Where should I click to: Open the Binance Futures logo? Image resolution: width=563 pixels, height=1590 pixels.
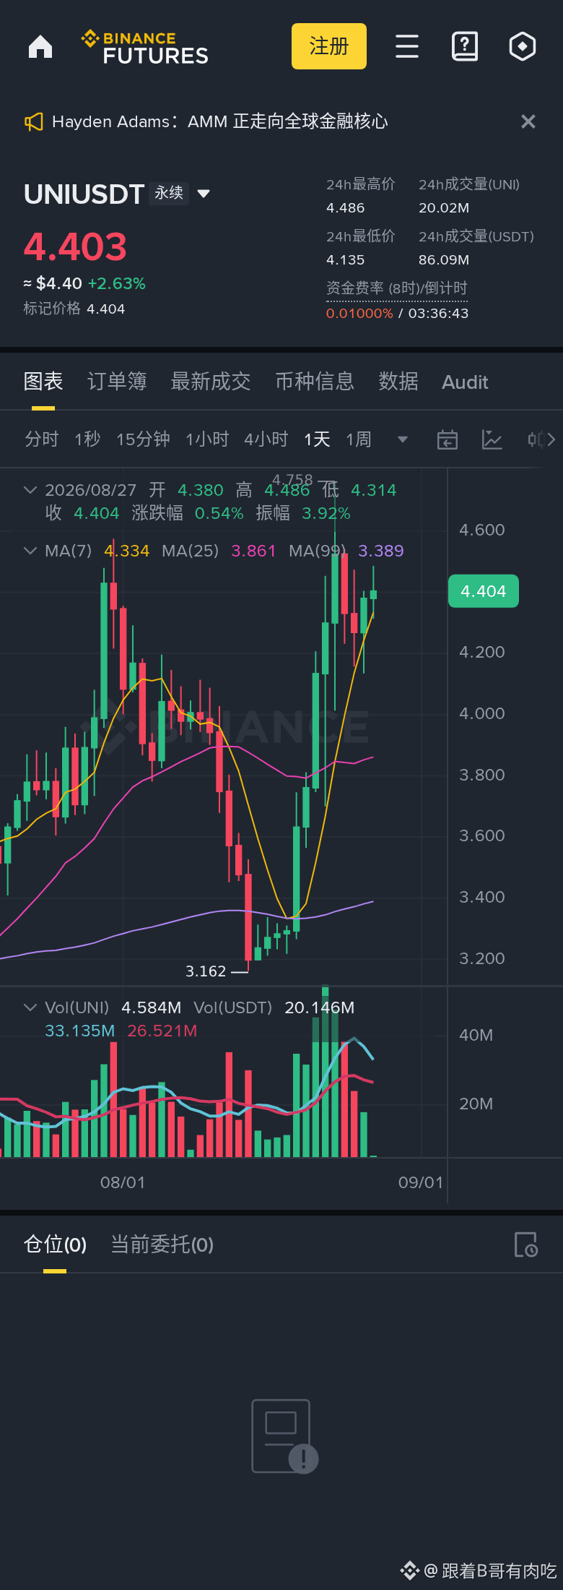(145, 48)
